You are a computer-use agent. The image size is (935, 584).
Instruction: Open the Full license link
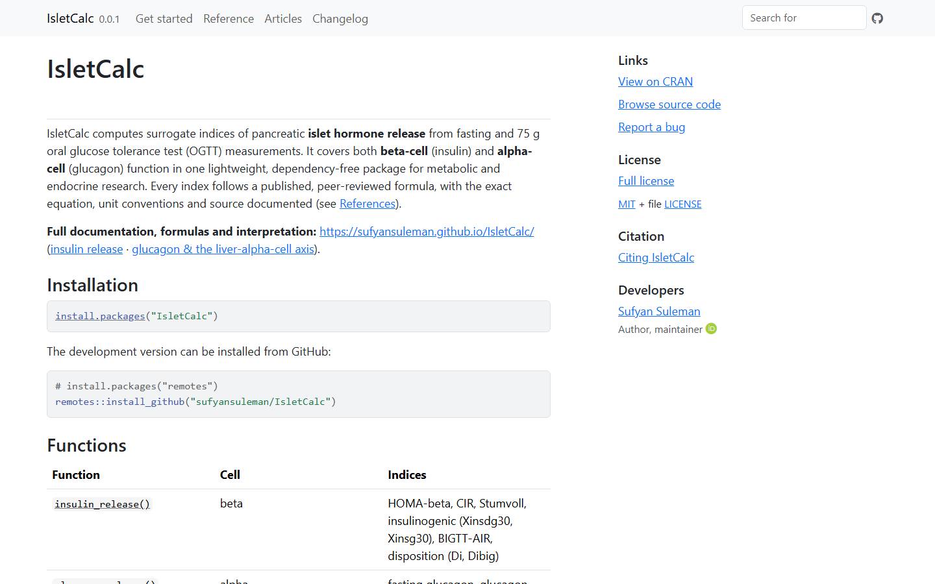click(x=646, y=181)
